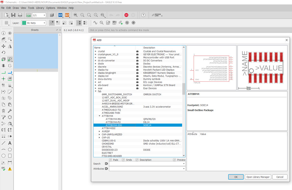Open the Grid settings icon
Screen dimensions: 292x190
7,23
